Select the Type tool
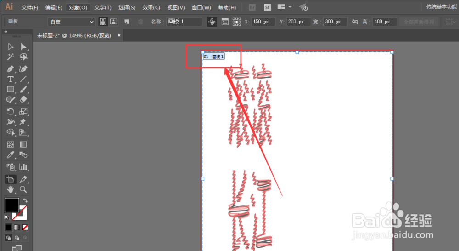The image size is (459, 251). 11,79
